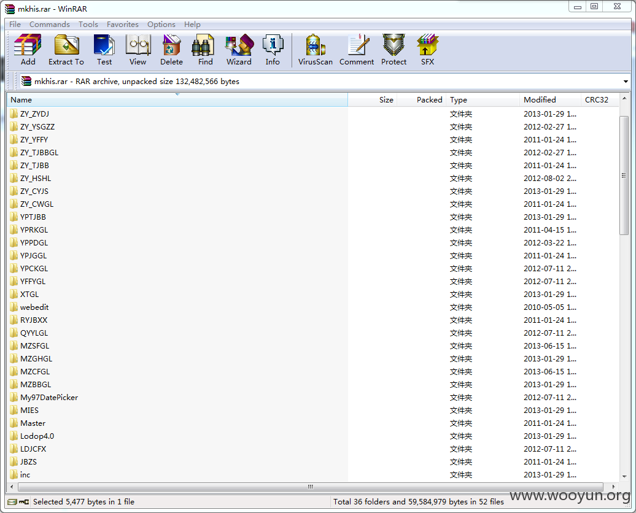Select the ZY_CWGL folder name
The width and height of the screenshot is (636, 513).
point(37,204)
